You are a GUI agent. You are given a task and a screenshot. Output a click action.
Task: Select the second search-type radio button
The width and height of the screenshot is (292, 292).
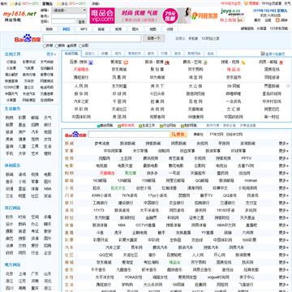pos(56,46)
